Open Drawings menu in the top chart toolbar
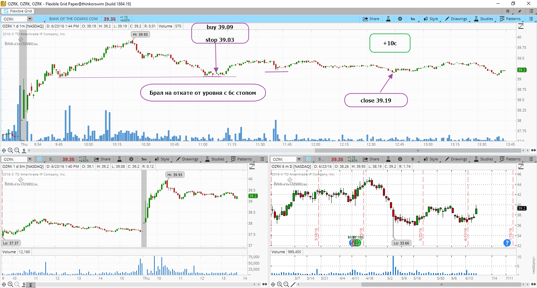Screen dimensions: 537x288 pos(456,19)
